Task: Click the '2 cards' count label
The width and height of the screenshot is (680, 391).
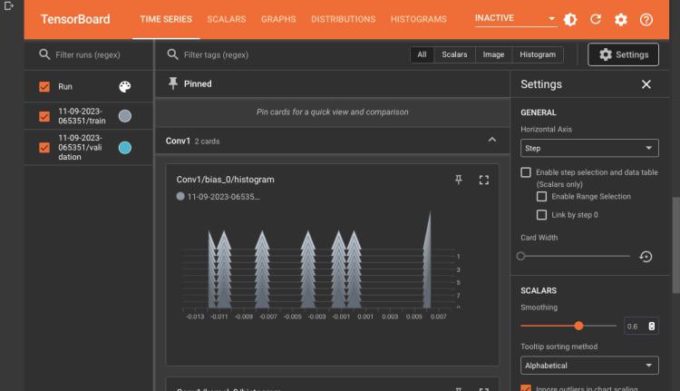Action: click(x=207, y=141)
